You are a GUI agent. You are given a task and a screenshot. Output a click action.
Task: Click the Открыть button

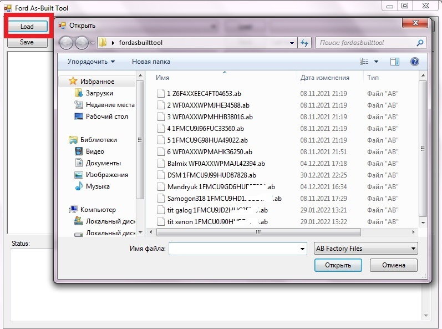(338, 265)
